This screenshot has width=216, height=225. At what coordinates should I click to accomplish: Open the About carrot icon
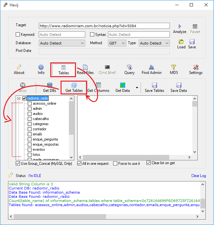pos(19,67)
